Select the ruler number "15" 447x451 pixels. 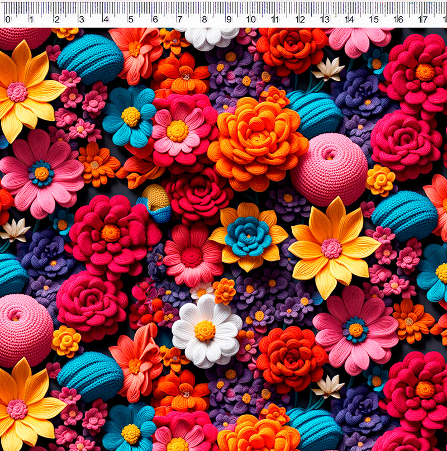[x=374, y=20]
